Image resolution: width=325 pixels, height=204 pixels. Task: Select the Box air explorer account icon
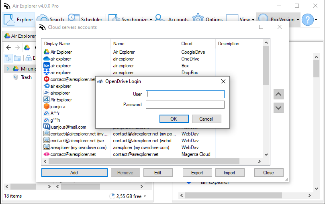pos(47,65)
